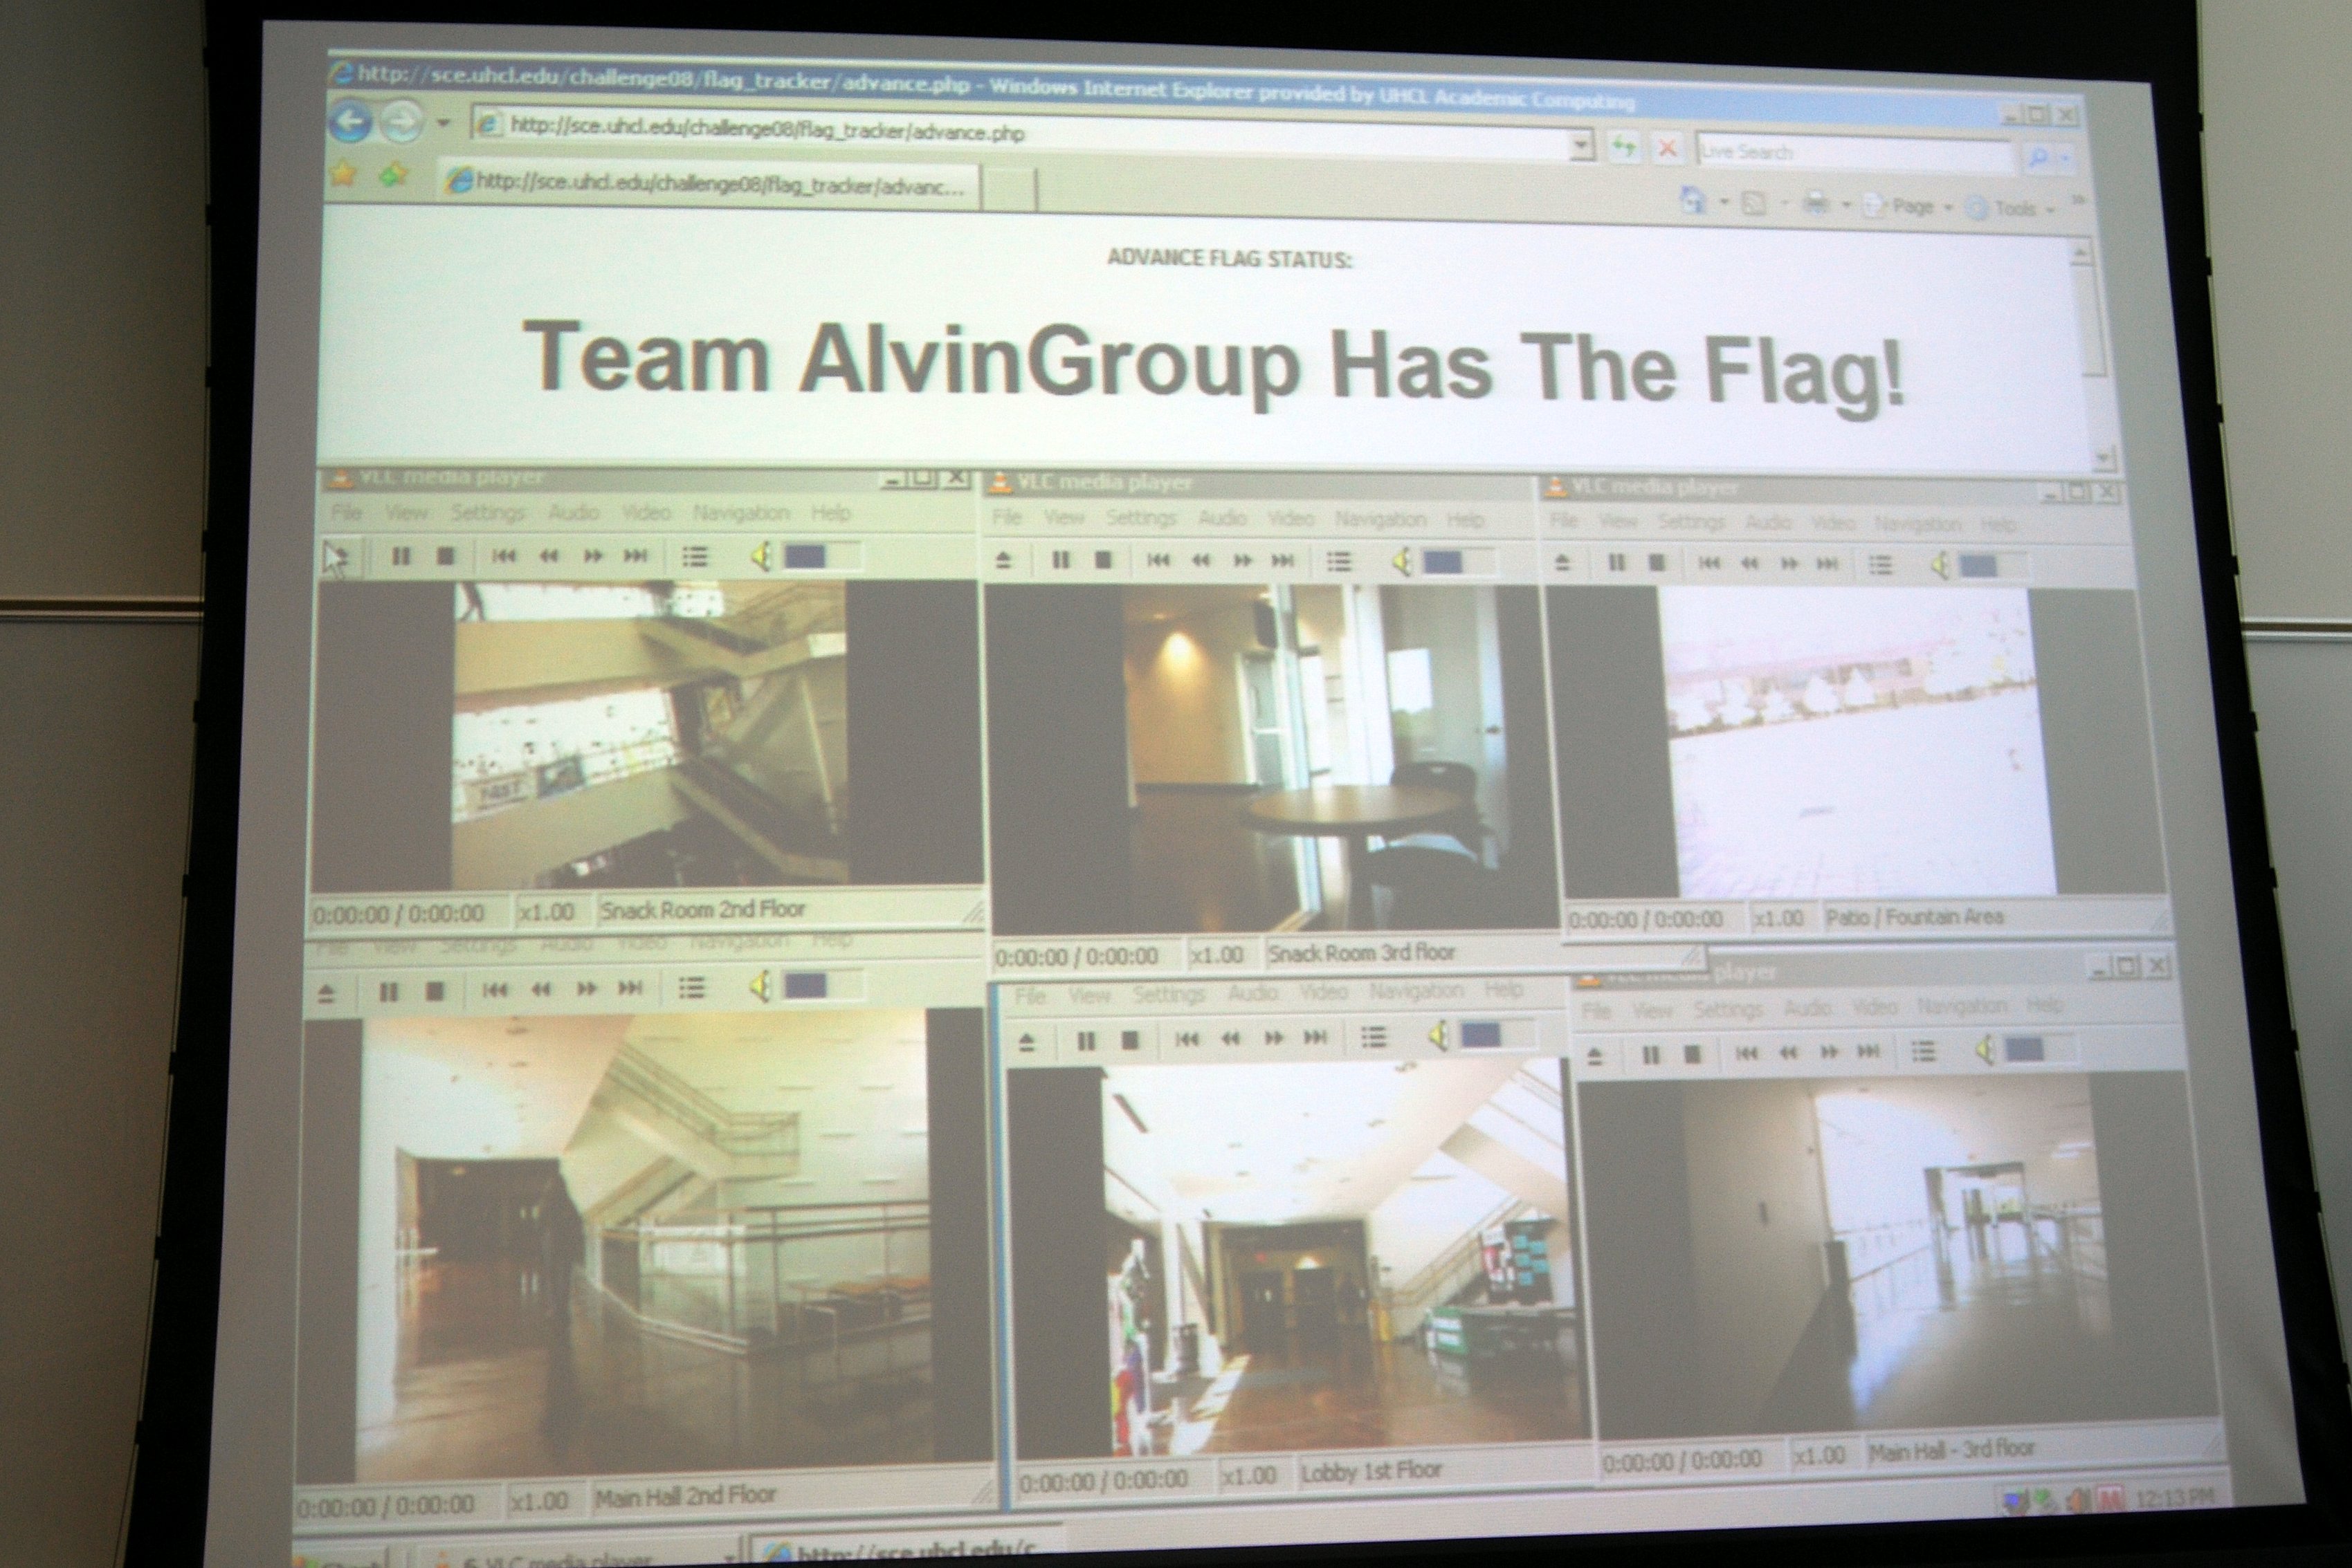Pause the Snack Room 2nd Floor stream
Screen dimensions: 2352x1568
point(401,556)
